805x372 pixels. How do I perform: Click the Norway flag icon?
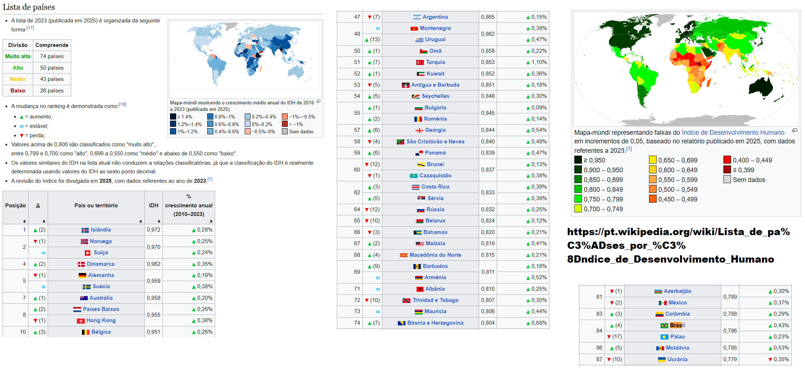(84, 242)
